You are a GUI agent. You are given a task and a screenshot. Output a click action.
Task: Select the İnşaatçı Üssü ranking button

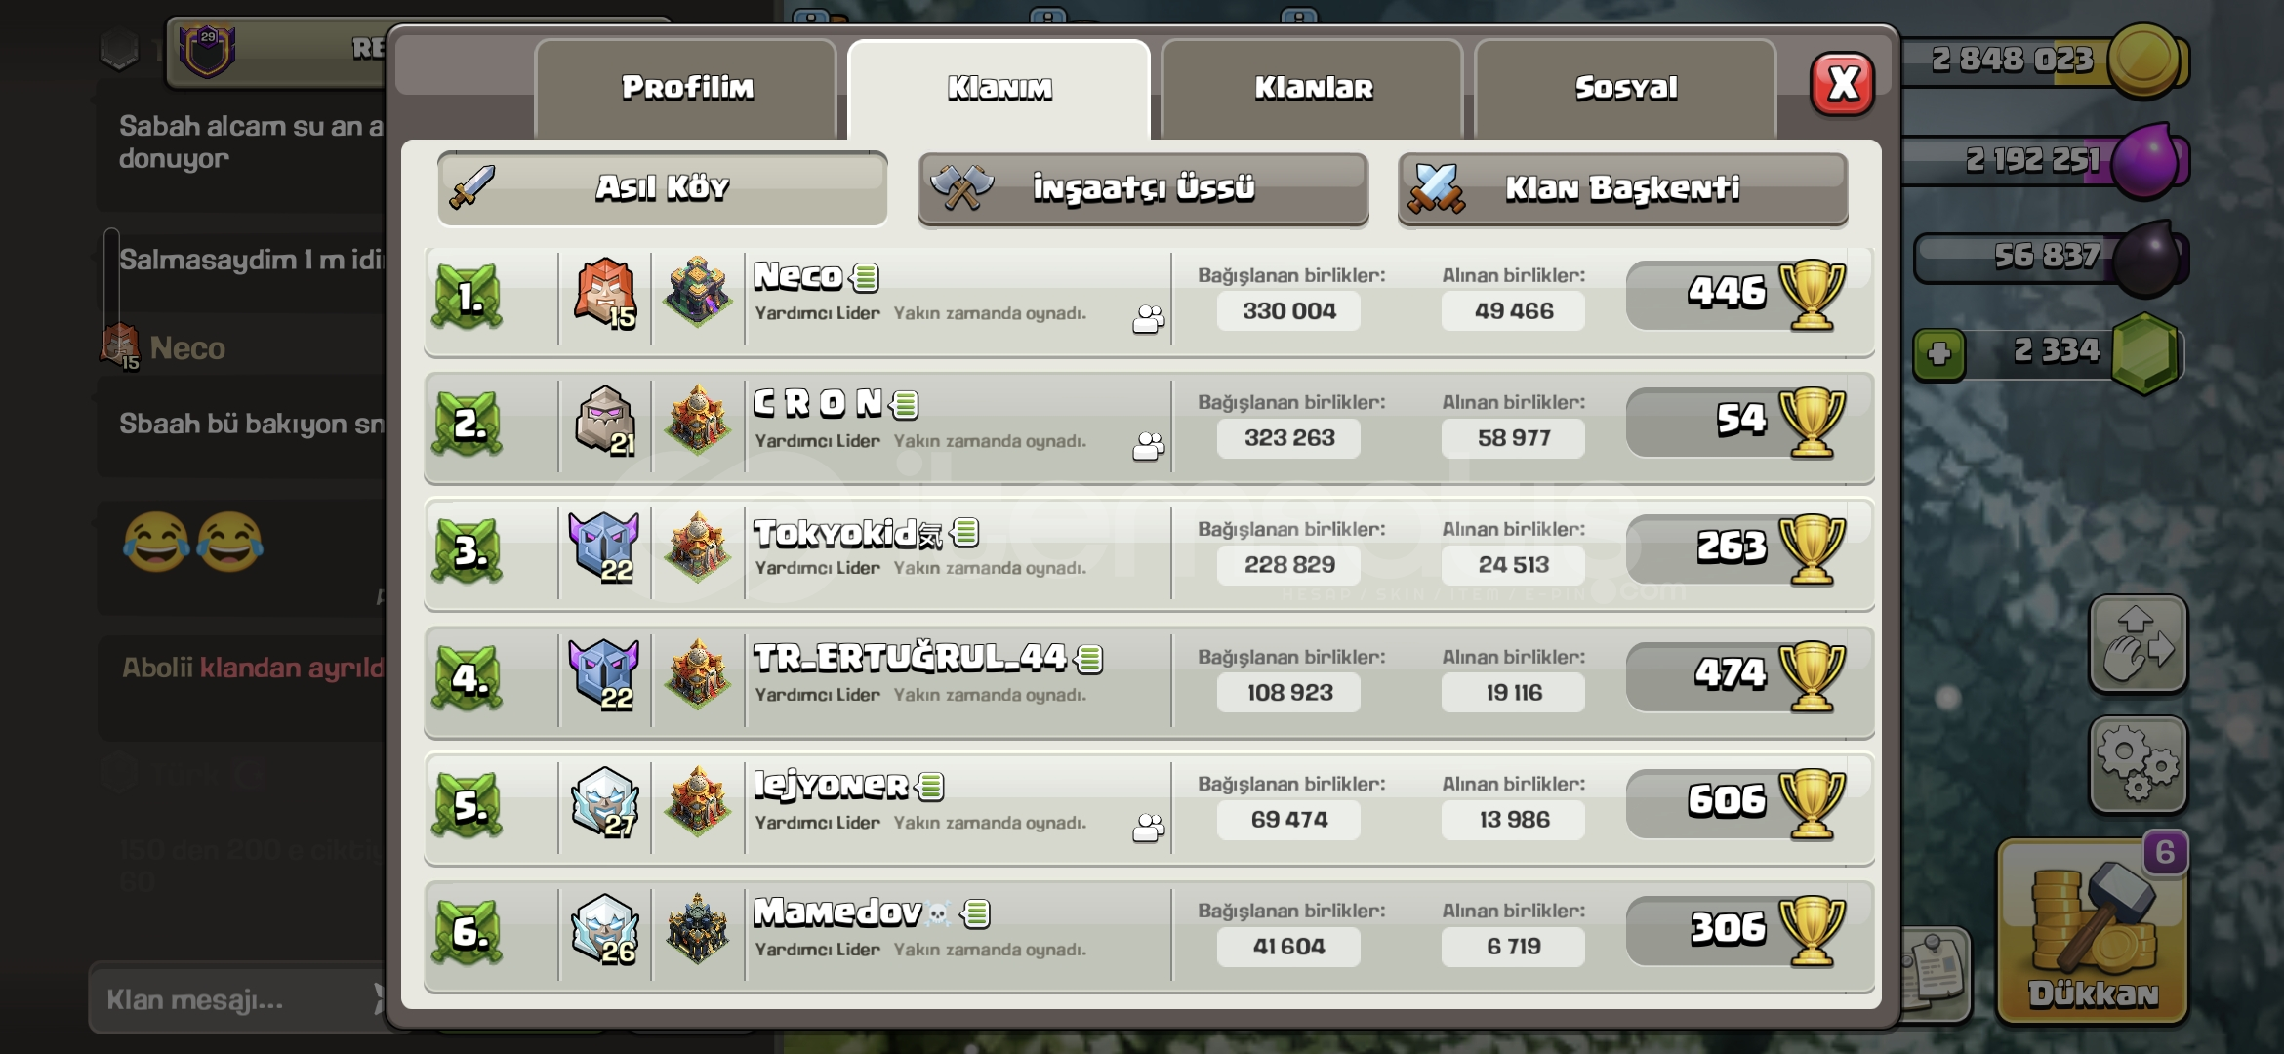1143,188
